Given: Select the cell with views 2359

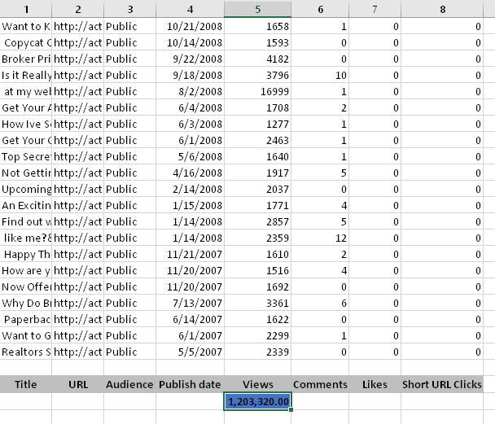Looking at the screenshot, I should point(257,238).
